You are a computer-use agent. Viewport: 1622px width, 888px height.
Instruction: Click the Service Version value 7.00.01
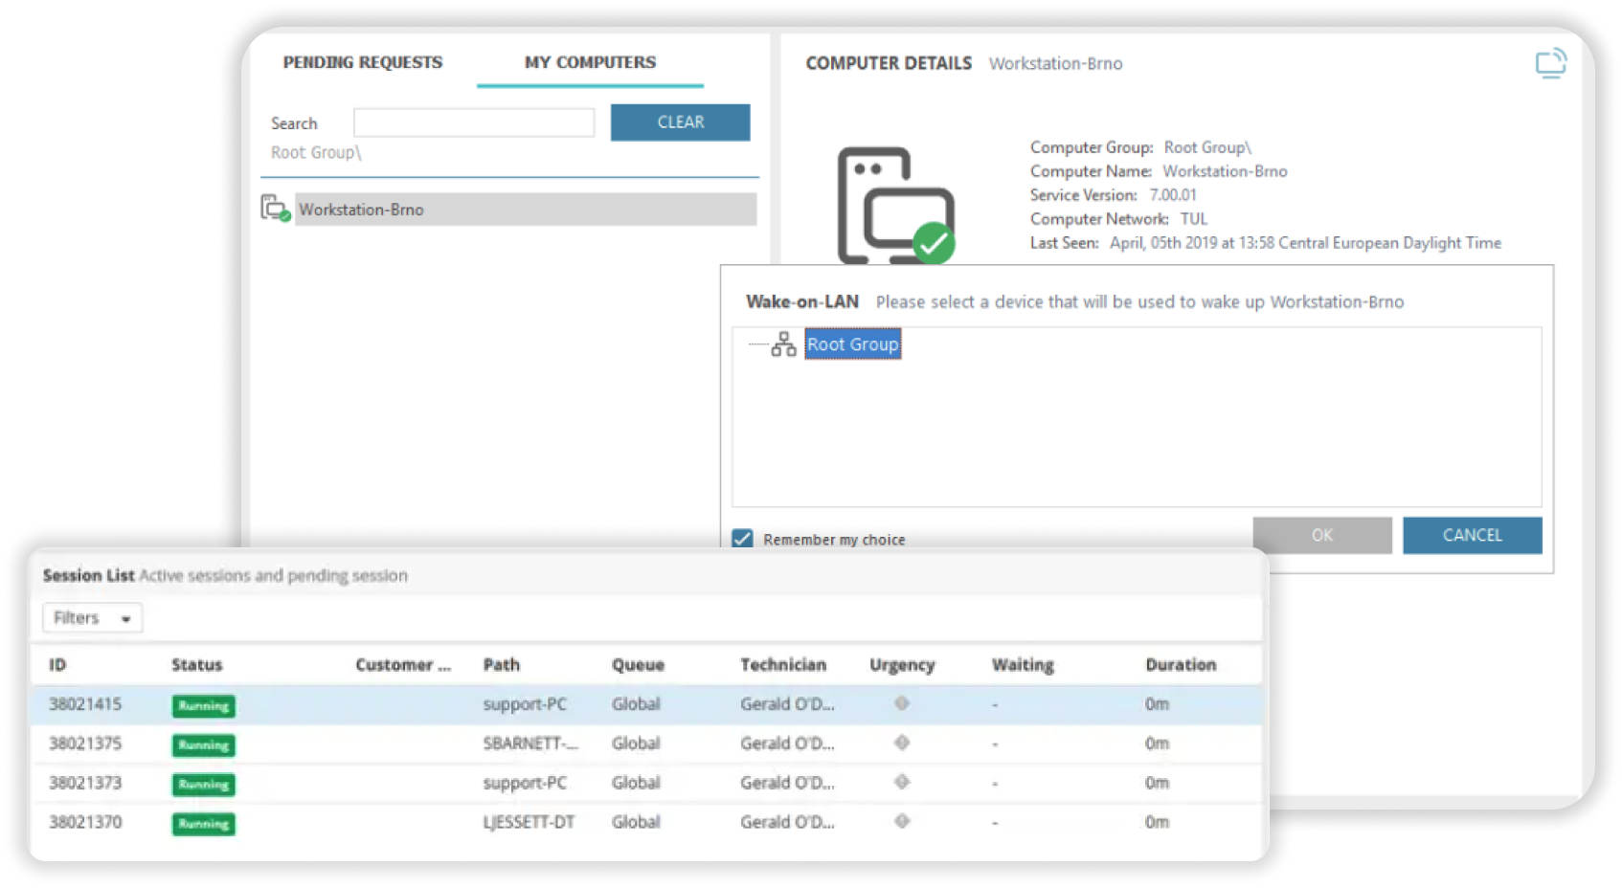1173,195
